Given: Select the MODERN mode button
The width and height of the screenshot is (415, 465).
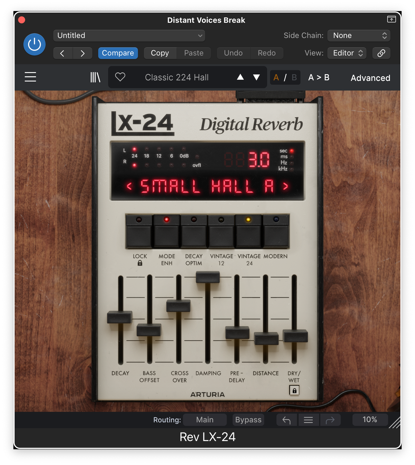Looking at the screenshot, I should 276,231.
